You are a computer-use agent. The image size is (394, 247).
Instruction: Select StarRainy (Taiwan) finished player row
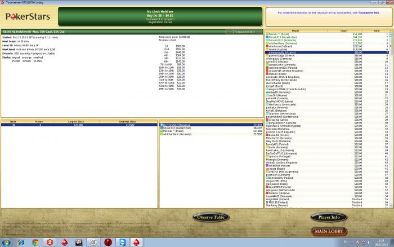point(327,205)
